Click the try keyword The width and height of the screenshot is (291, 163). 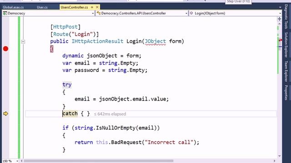point(67,85)
